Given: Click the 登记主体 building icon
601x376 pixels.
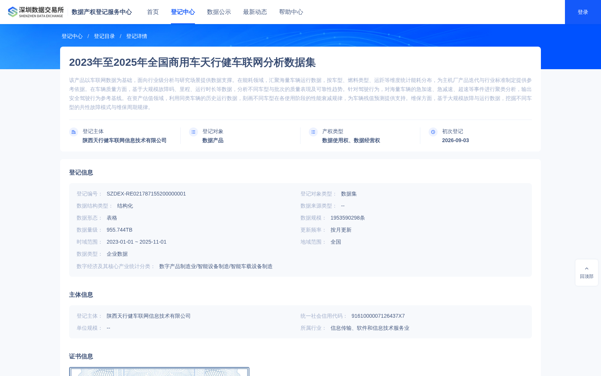Looking at the screenshot, I should point(74,132).
